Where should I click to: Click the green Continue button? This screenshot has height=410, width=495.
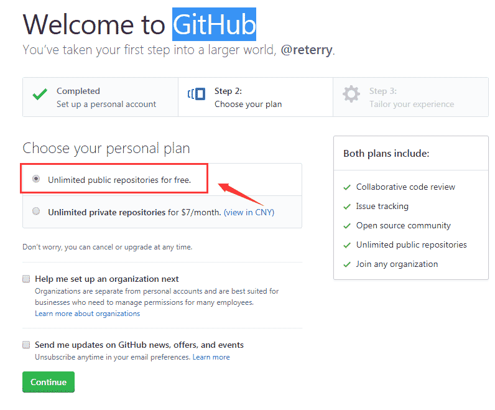pyautogui.click(x=49, y=382)
